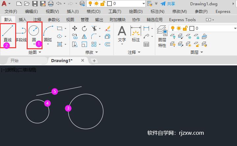
Task: Activate the Trim scissors tool
Action: point(94,28)
